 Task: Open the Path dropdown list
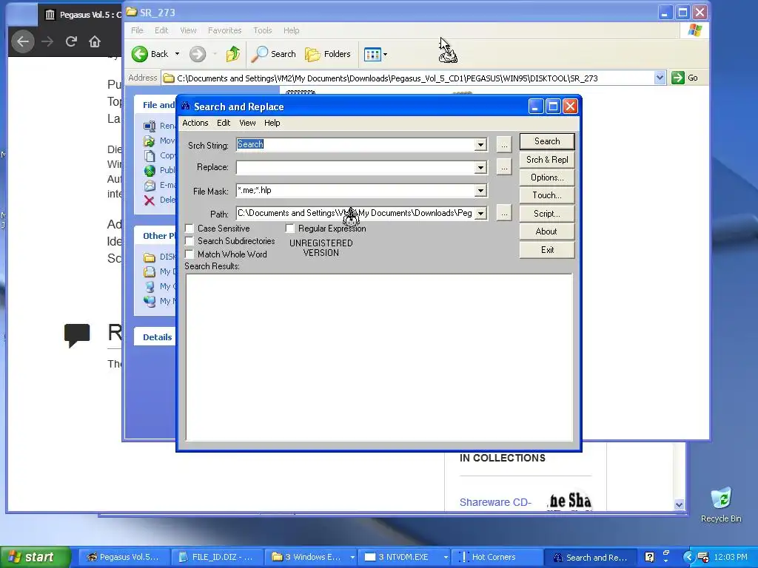pos(480,214)
